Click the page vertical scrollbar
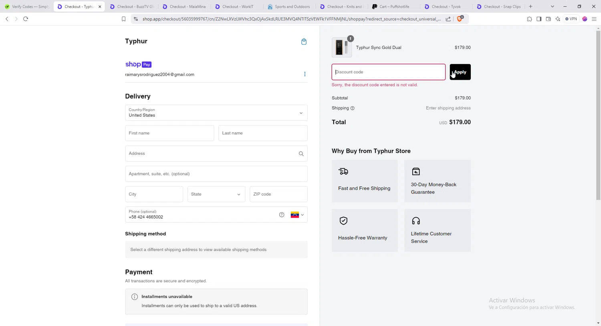Viewport: 601px width, 326px height. pyautogui.click(x=598, y=115)
